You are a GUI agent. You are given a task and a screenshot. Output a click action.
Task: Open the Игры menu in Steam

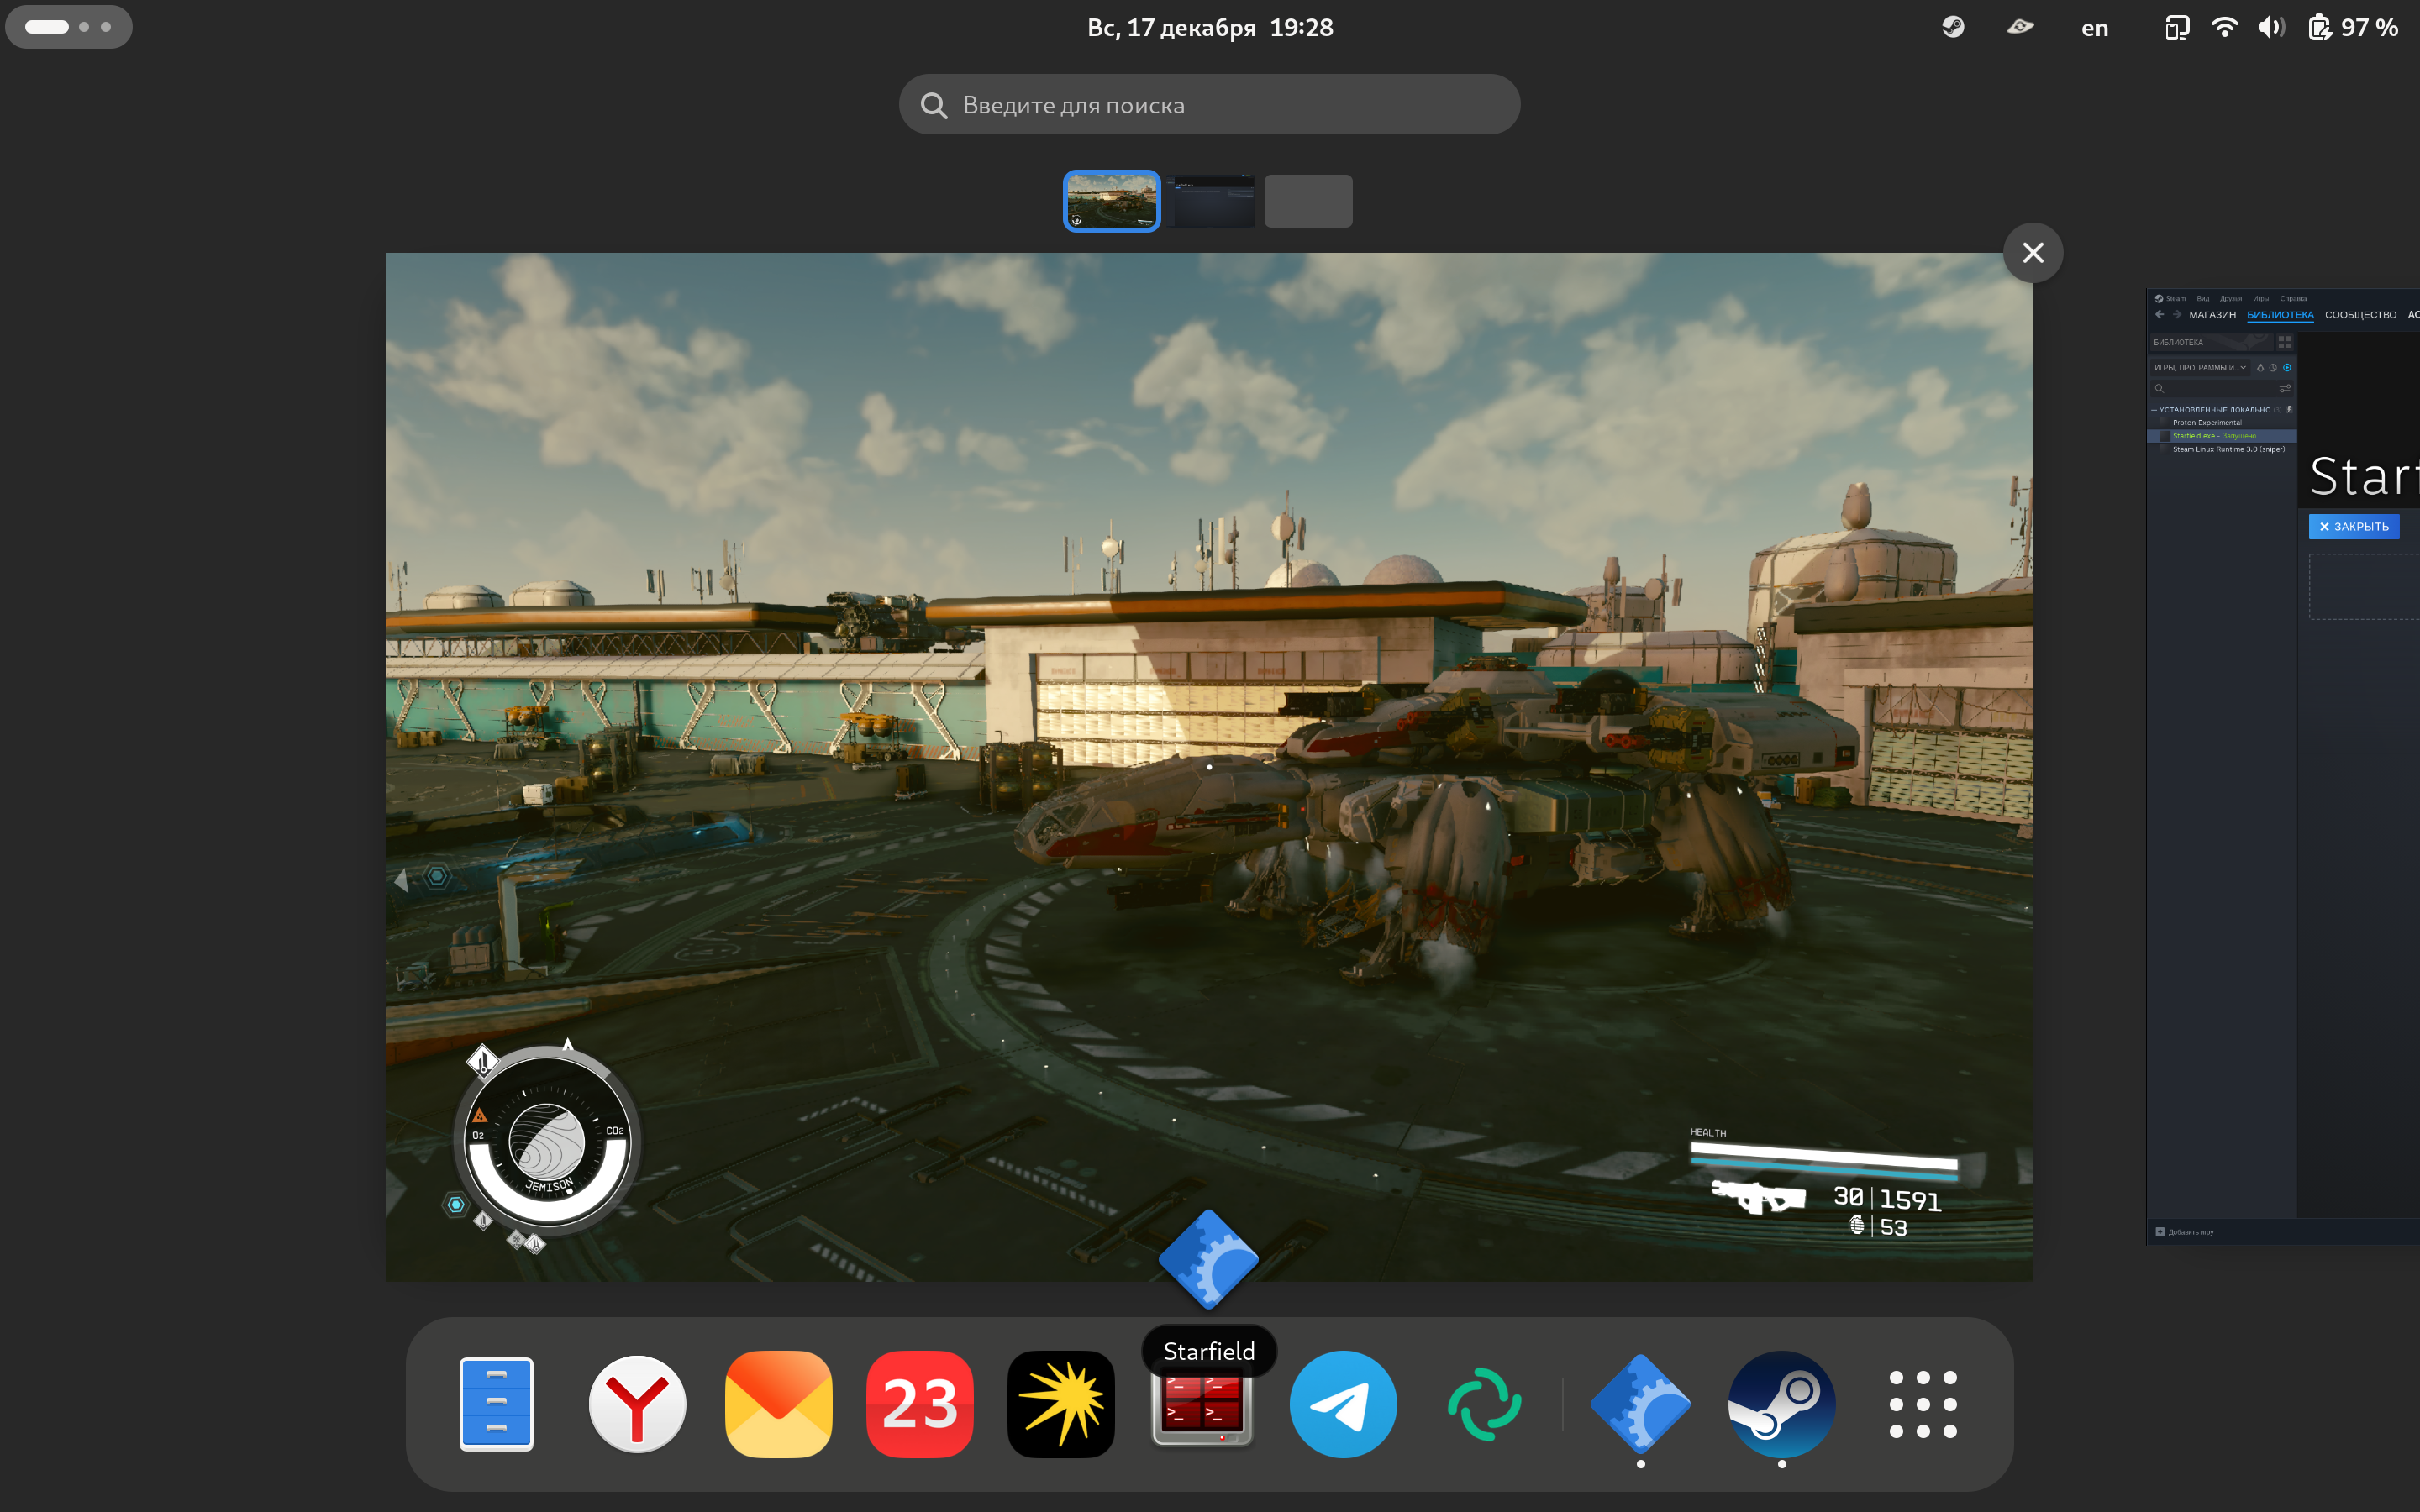point(2261,299)
